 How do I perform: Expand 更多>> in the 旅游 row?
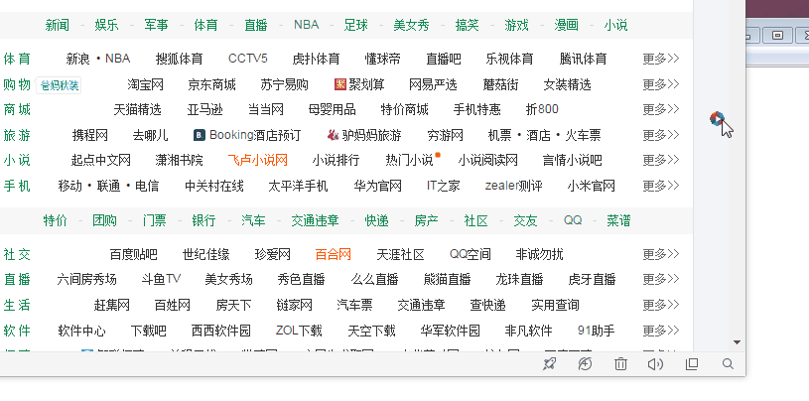(661, 134)
